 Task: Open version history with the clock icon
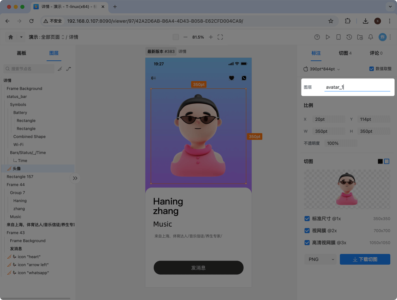(x=349, y=37)
